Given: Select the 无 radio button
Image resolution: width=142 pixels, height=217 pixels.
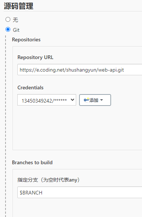Looking at the screenshot, I should tap(8, 19).
